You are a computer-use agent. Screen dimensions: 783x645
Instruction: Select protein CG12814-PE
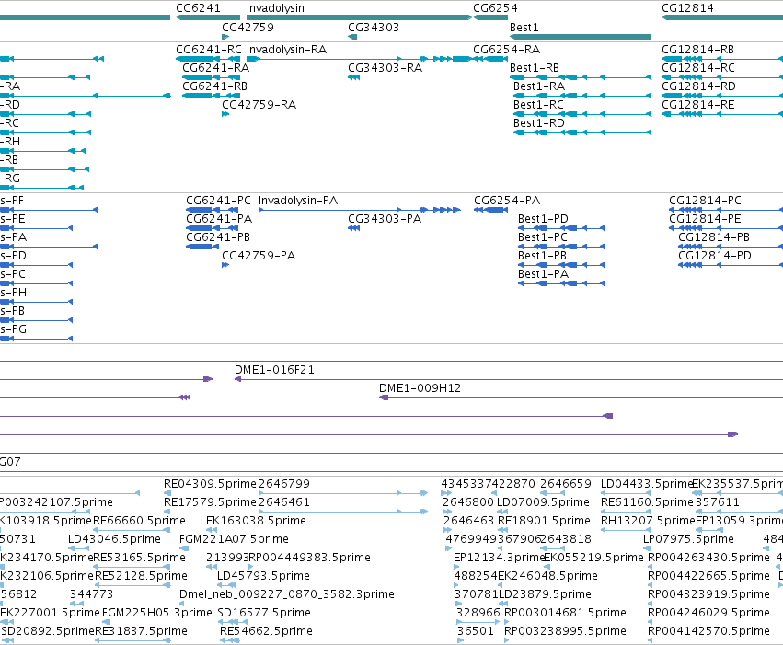pyautogui.click(x=705, y=219)
